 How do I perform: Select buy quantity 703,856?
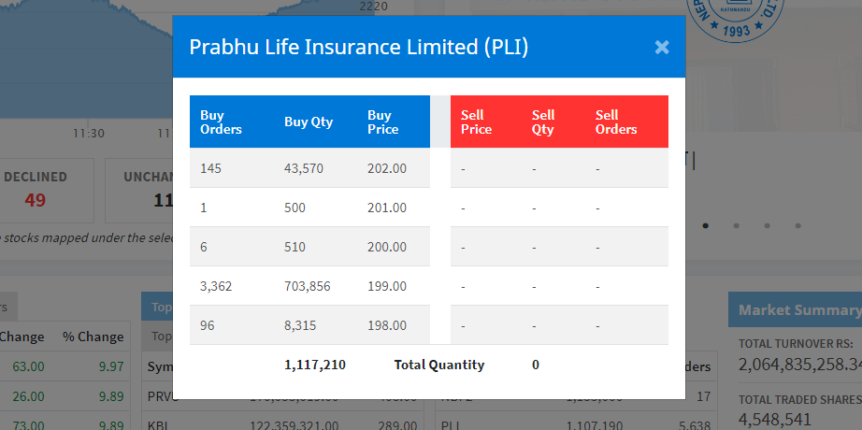tap(308, 286)
